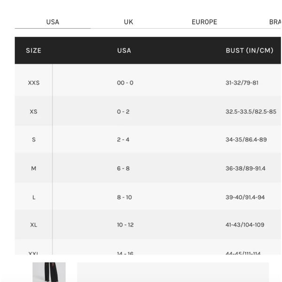282x282 pixels.
Task: Switch to the USA size tab
Action: click(53, 22)
